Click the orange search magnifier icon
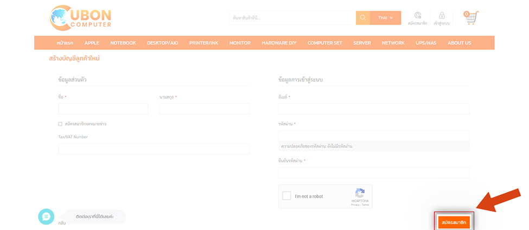This screenshot has height=230, width=529. pos(363,18)
